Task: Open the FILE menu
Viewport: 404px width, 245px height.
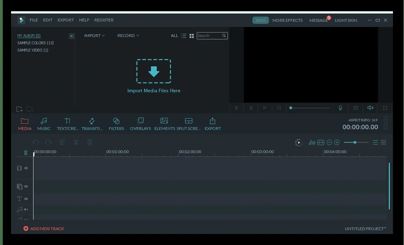Action: 34,20
